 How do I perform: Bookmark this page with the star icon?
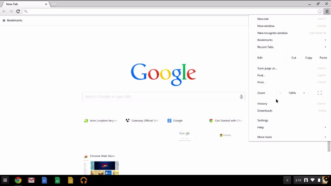click(x=320, y=11)
